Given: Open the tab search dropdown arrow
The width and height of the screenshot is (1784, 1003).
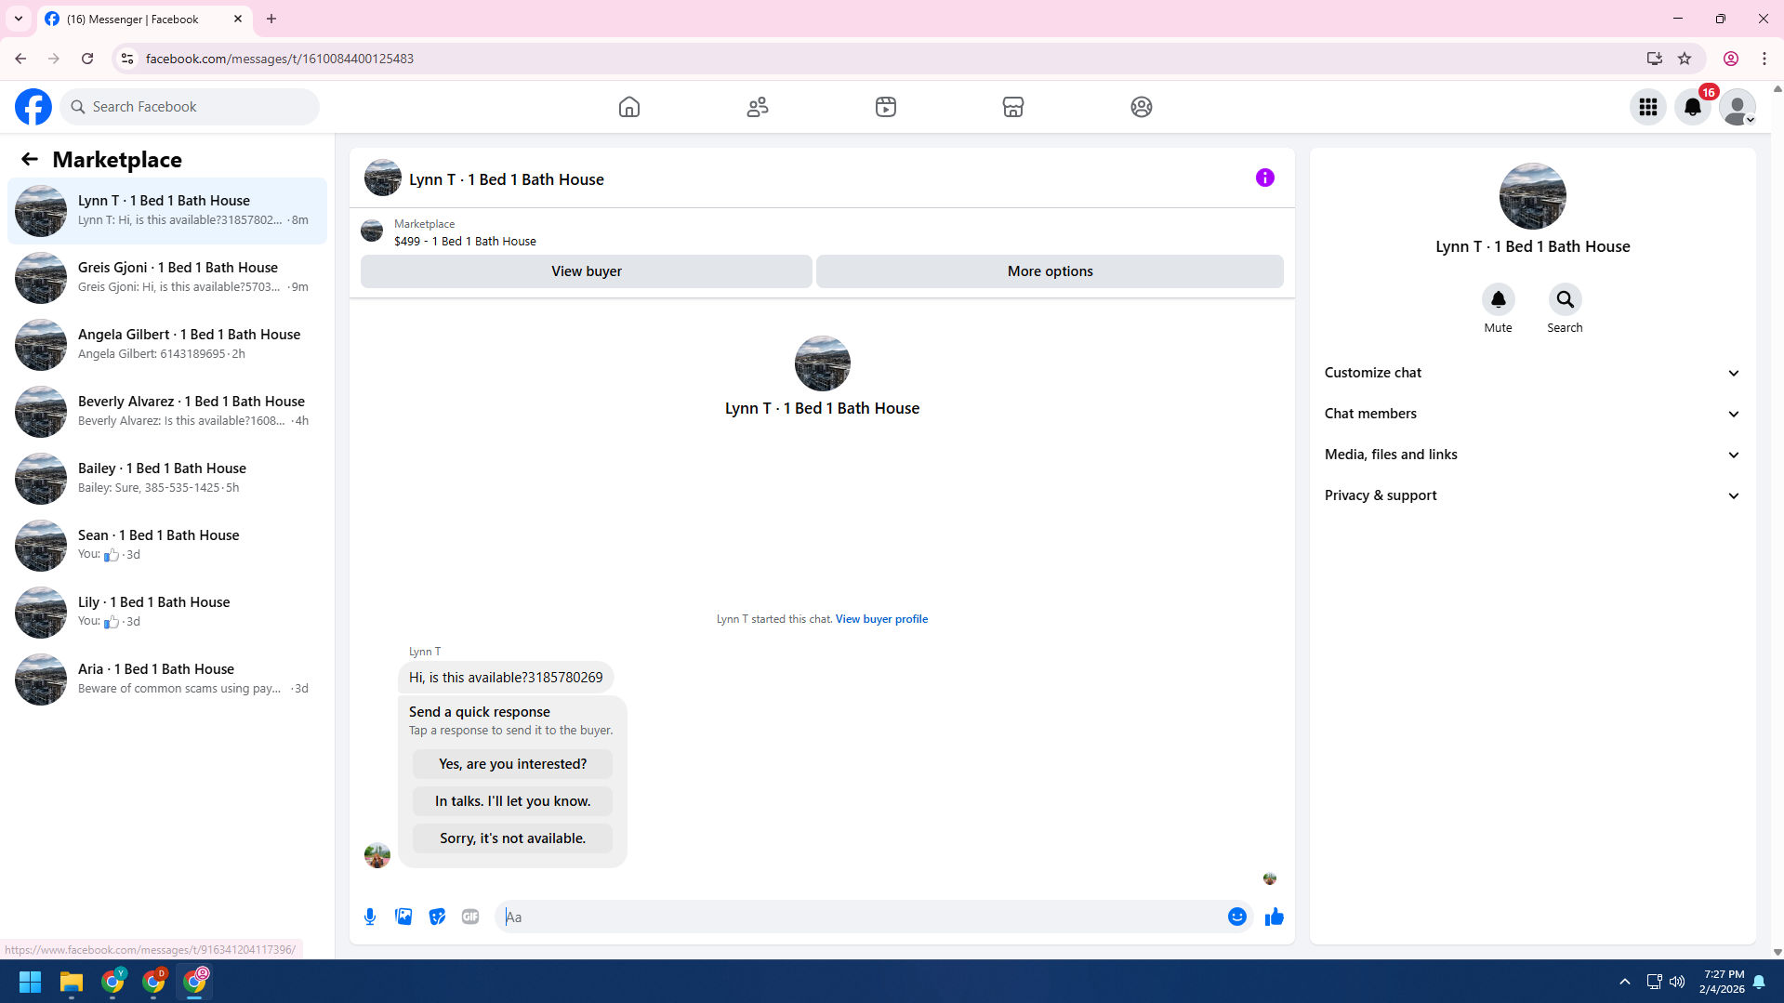Looking at the screenshot, I should pos(19,19).
